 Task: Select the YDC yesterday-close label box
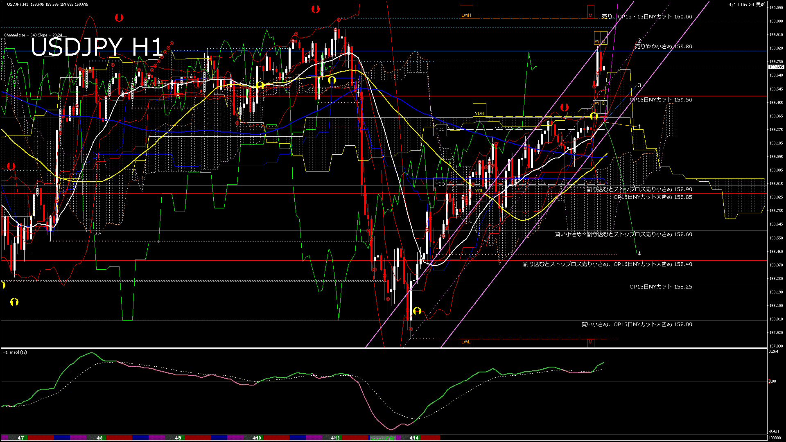point(440,130)
